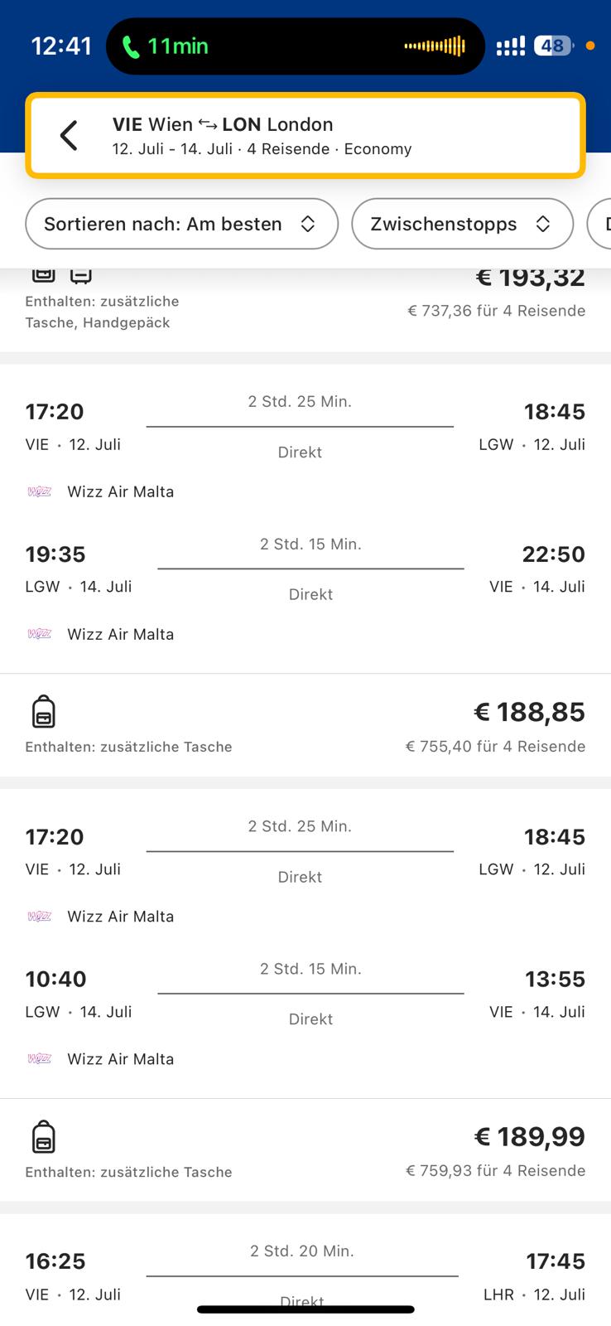Tap the call audio waveform indicator
The height and width of the screenshot is (1326, 611).
(435, 46)
